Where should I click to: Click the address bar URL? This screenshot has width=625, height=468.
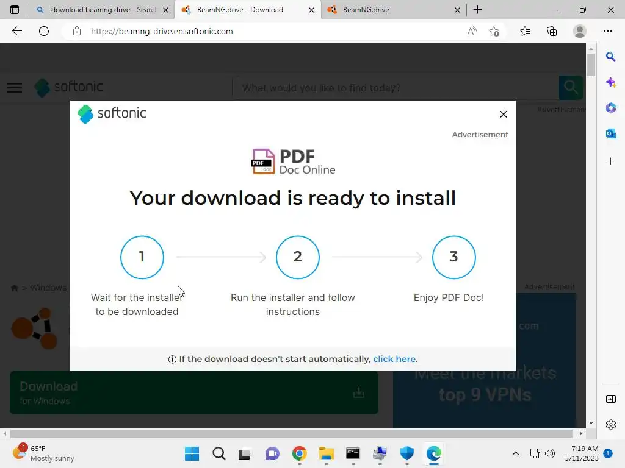tap(161, 32)
